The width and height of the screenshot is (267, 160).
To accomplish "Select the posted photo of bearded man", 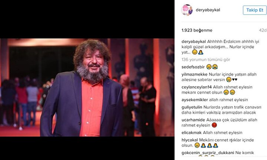I will tap(87, 87).
